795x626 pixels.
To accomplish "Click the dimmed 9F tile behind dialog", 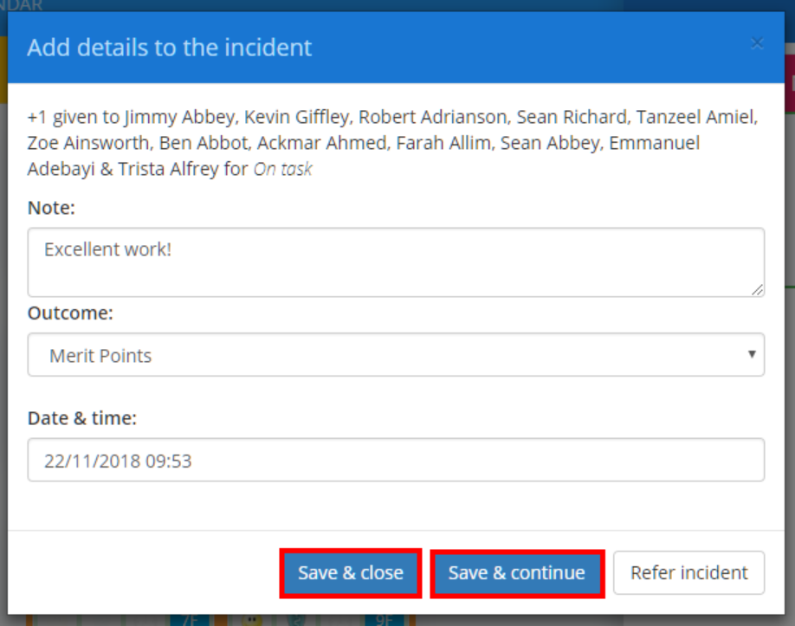I will [383, 620].
